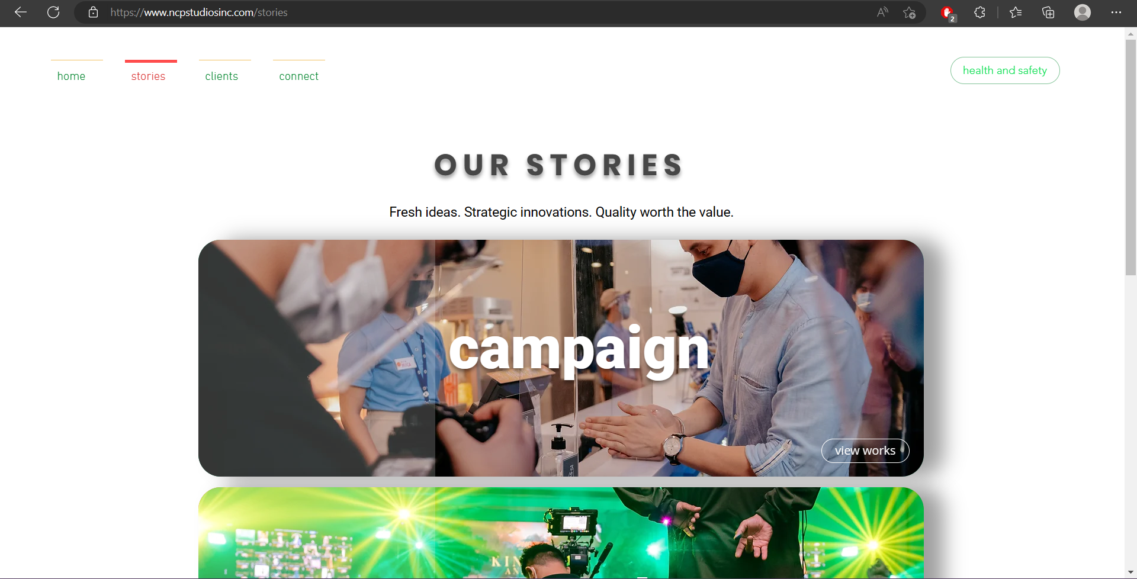Screen dimensions: 1137x579
Task: Open browser Settings and more menu
Action: tap(1116, 12)
